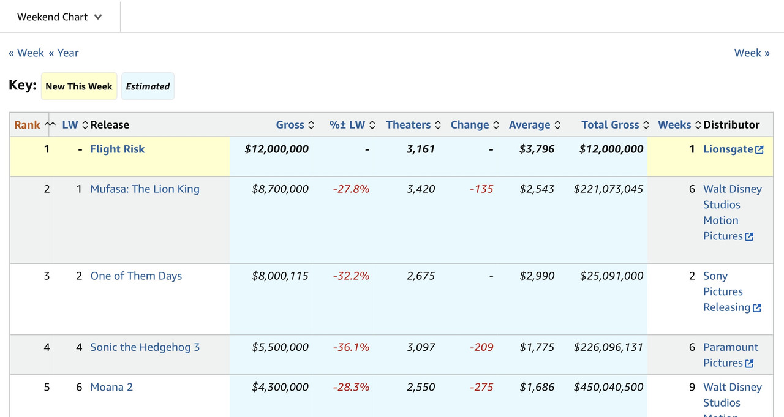Open Walt Disney Studios link in Mufasa row
The height and width of the screenshot is (417, 784).
(733, 212)
